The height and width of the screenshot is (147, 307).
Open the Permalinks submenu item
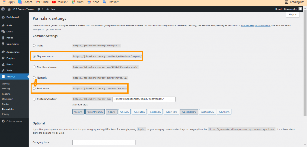pyautogui.click(x=8, y=109)
